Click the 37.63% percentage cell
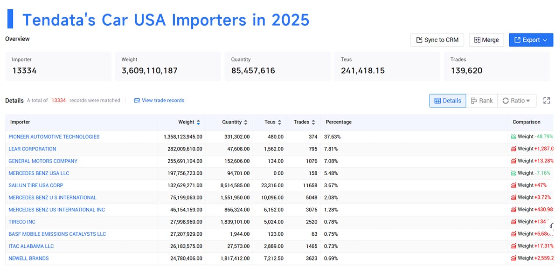Image resolution: width=555 pixels, height=266 pixels. 332,137
